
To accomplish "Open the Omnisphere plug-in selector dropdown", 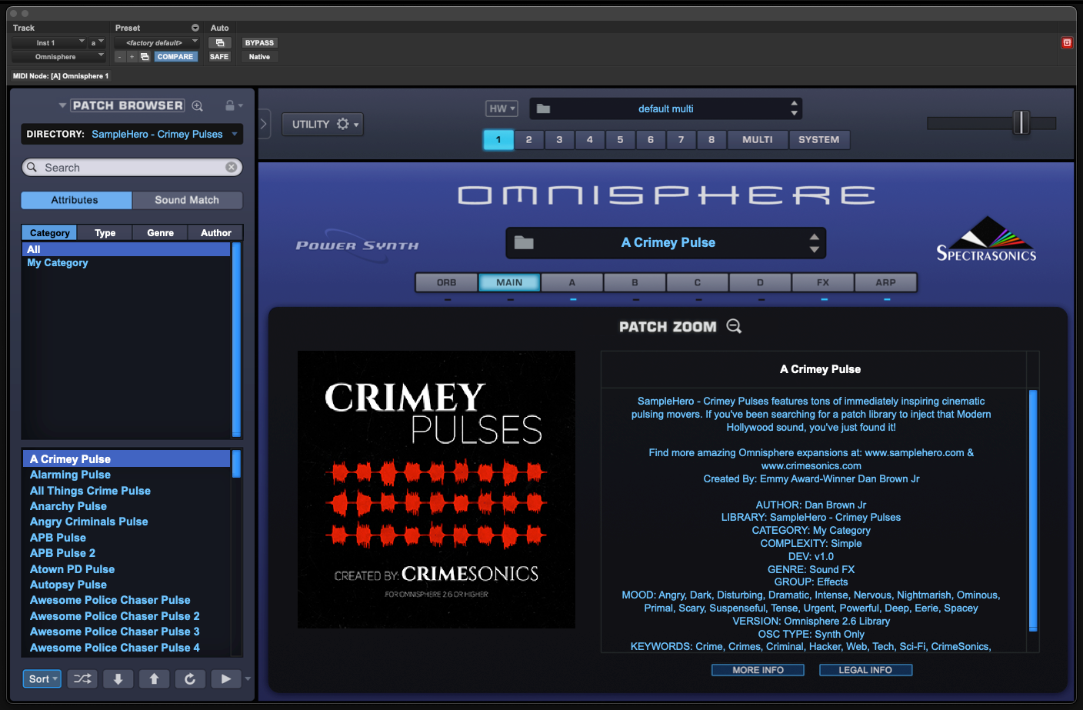I will tap(58, 57).
